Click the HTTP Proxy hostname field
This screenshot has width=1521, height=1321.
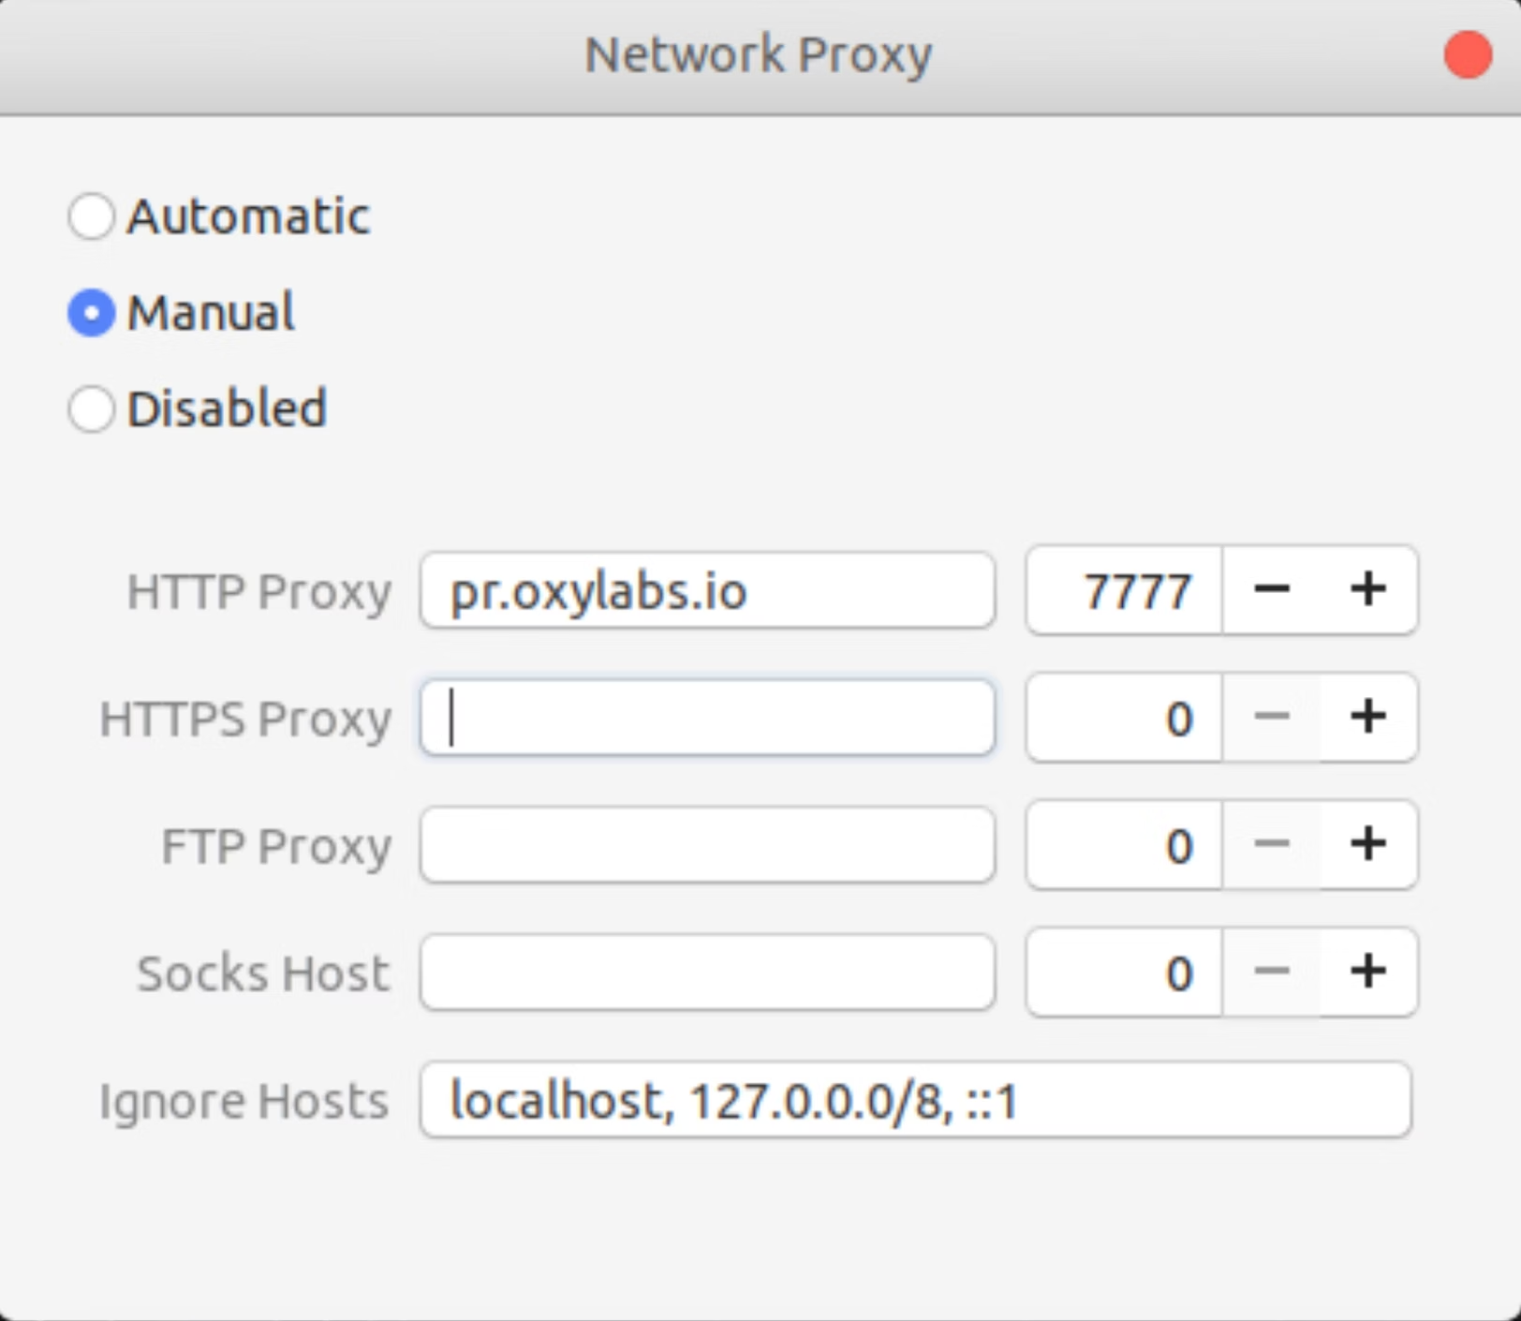(707, 589)
